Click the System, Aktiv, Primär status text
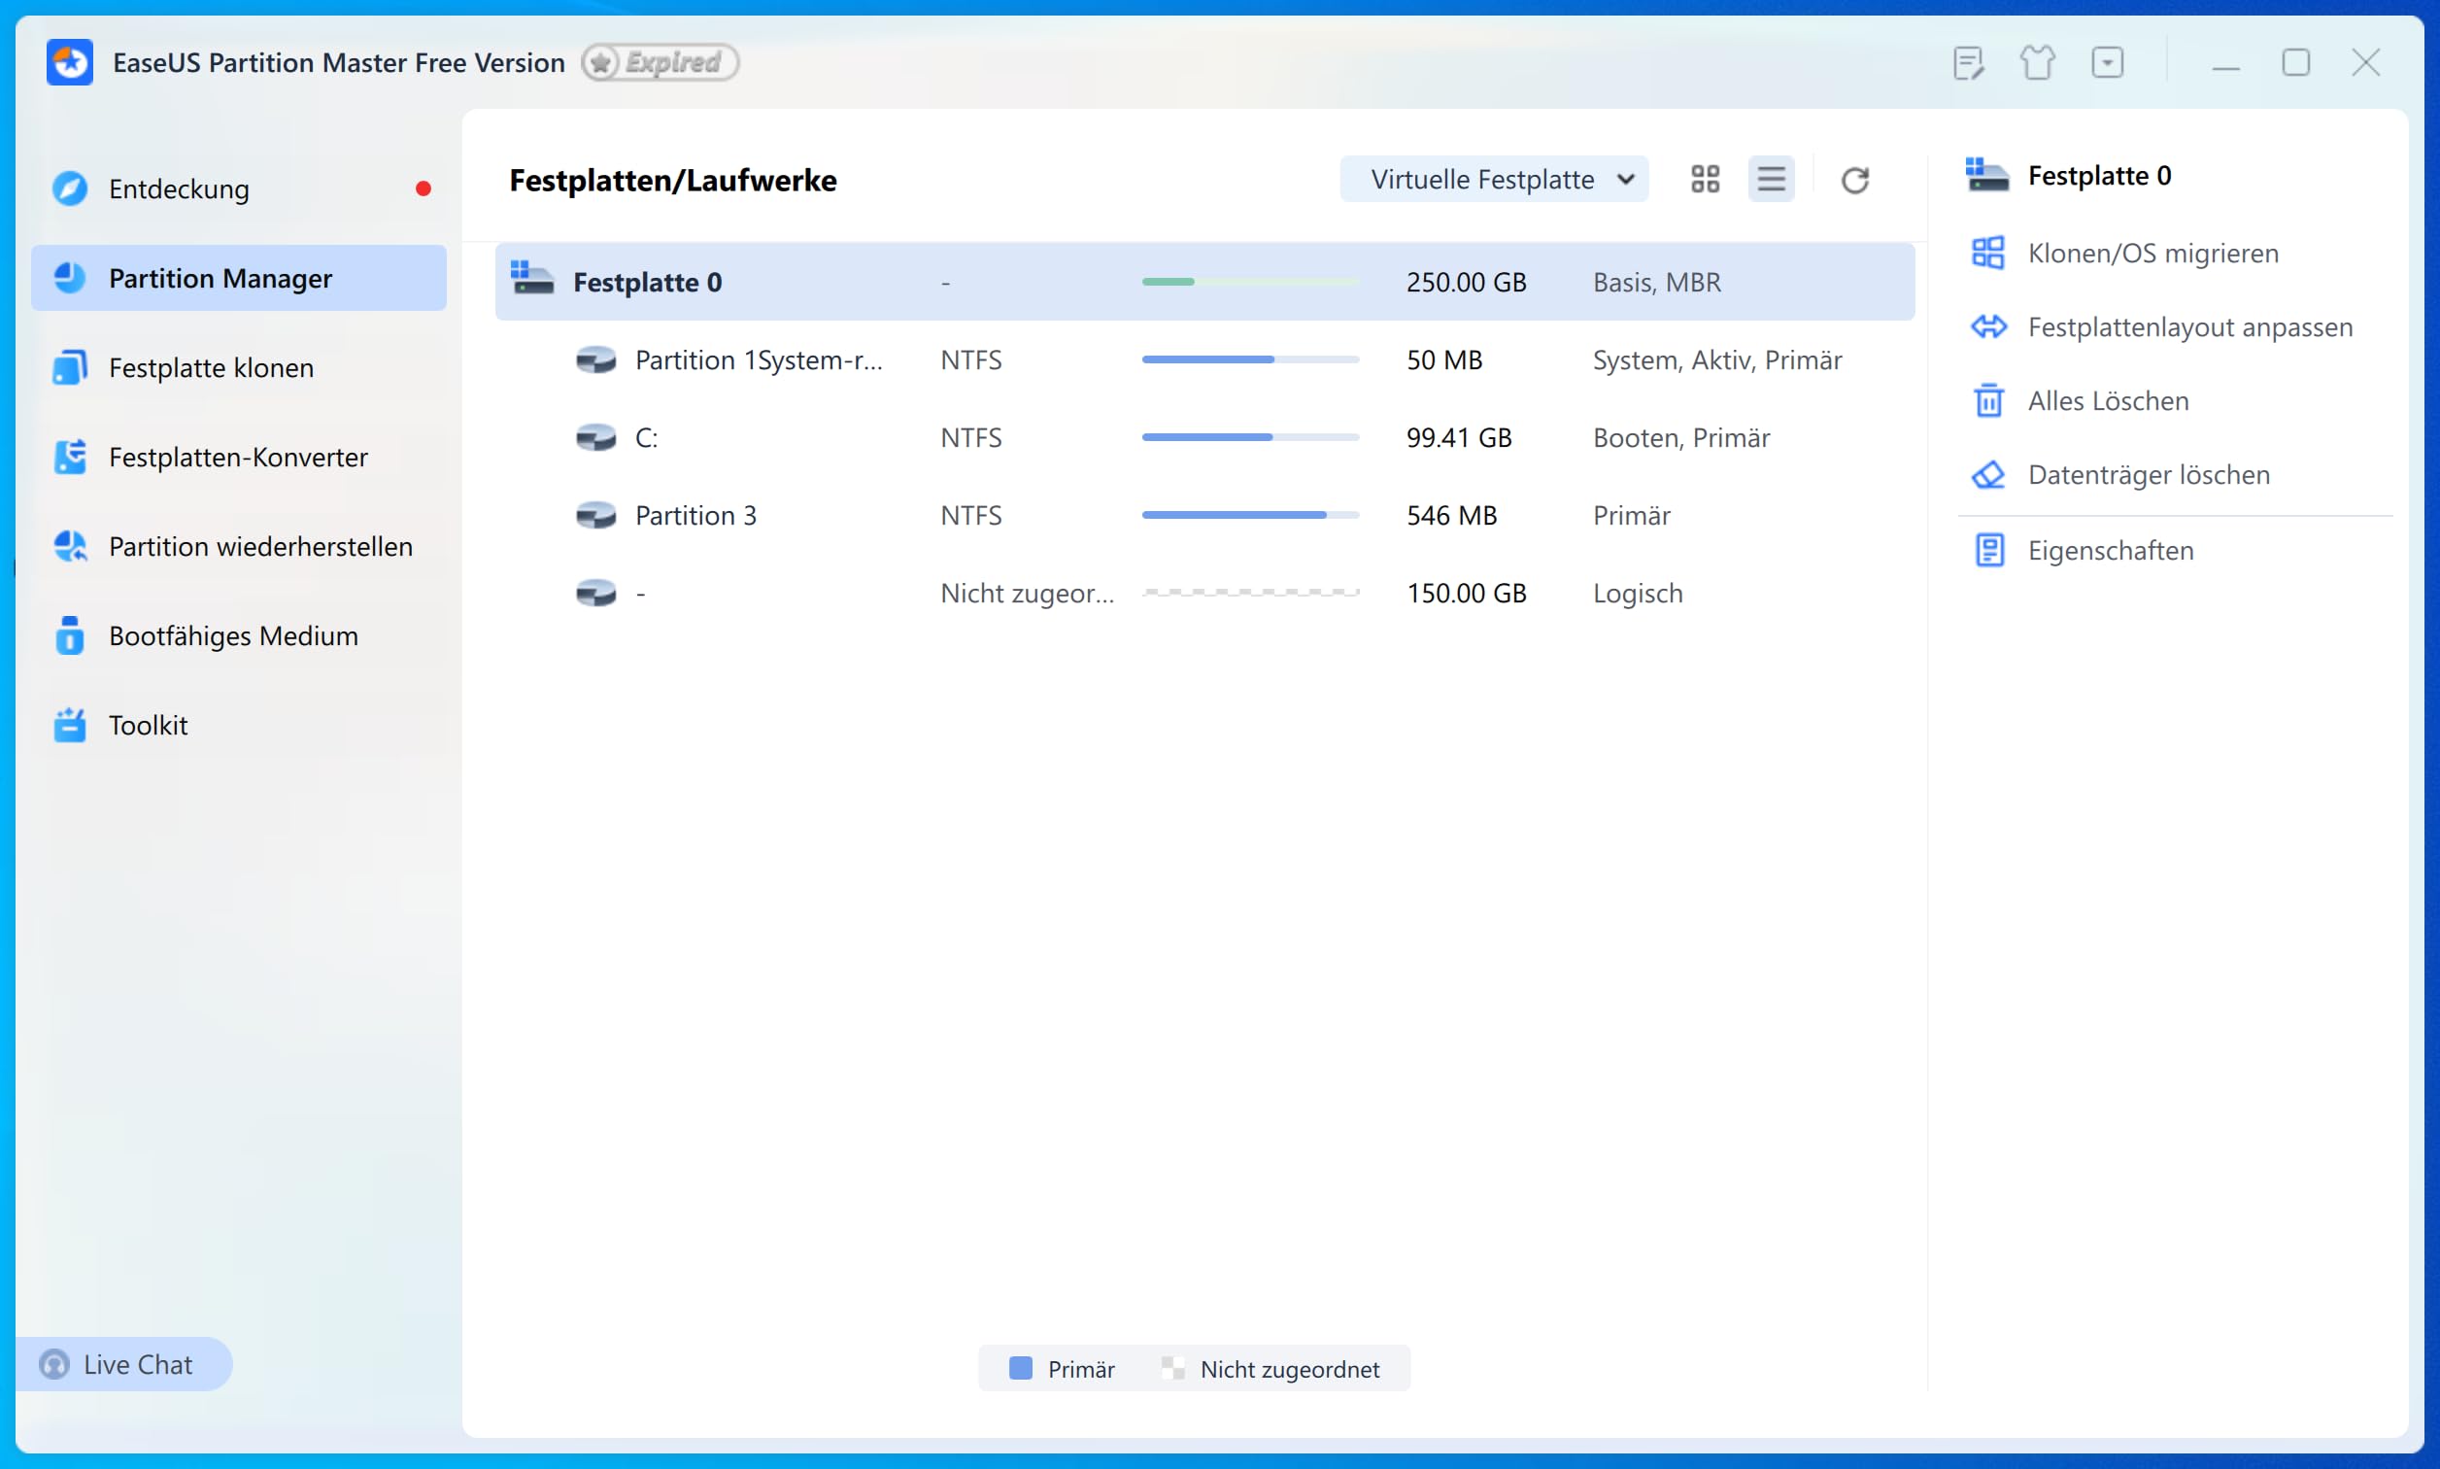 coord(1717,359)
